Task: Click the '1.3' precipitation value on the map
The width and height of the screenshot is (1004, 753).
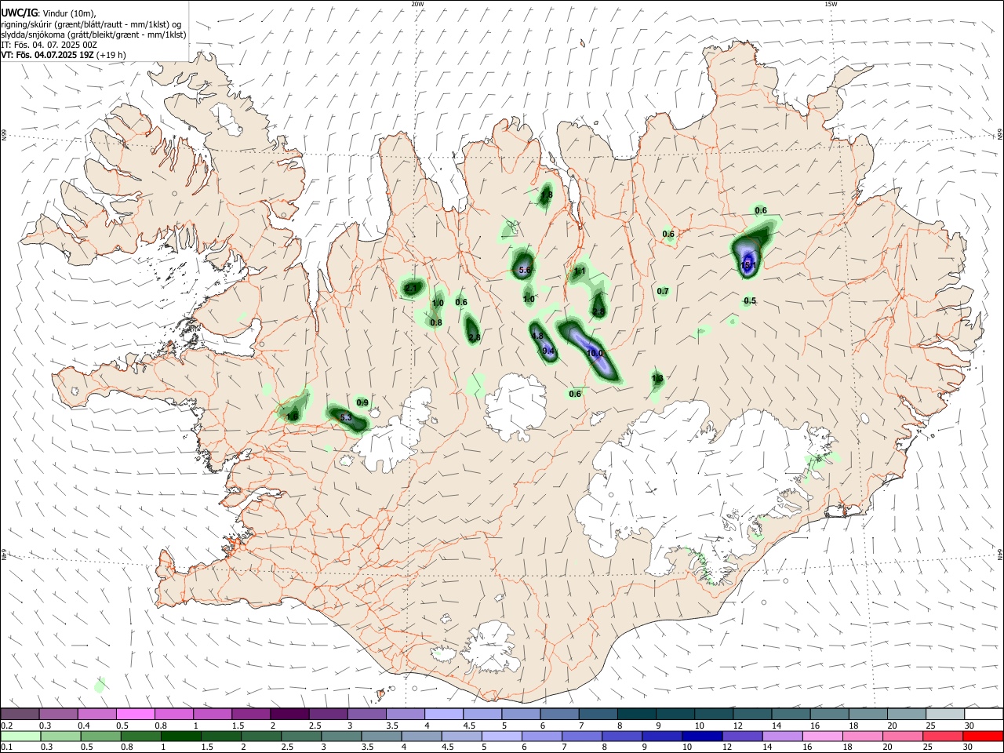Action: point(657,378)
